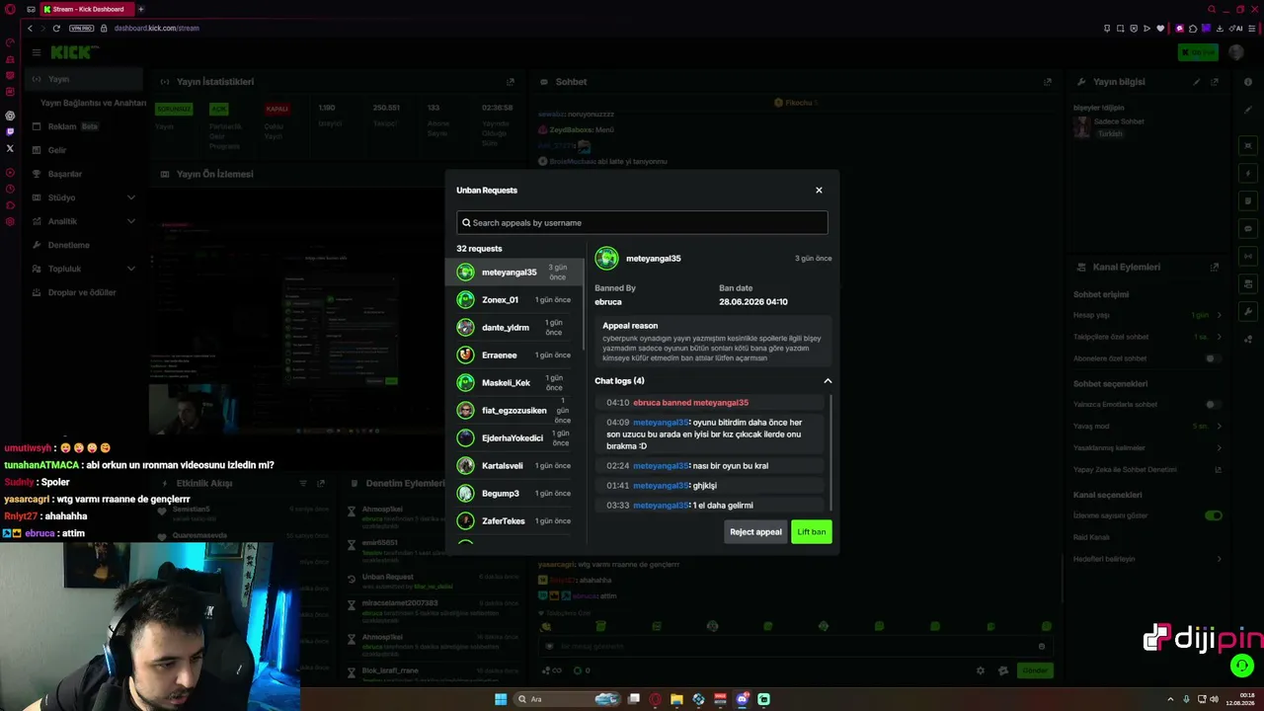This screenshot has width=1264, height=711.
Task: Lift the ban for meteyangal35
Action: [811, 531]
